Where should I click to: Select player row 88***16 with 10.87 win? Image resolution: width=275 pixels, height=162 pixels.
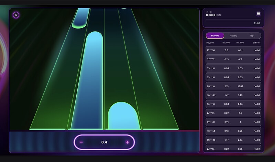click(x=233, y=86)
